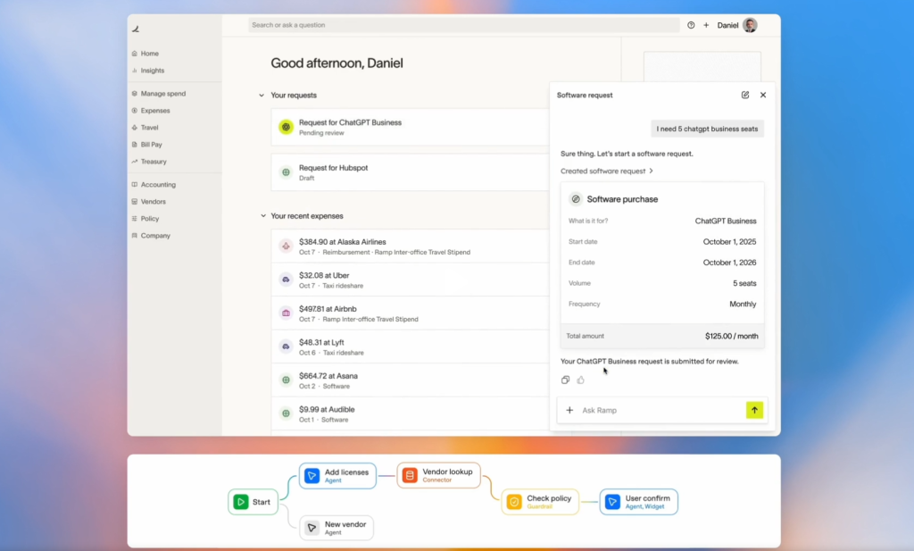Click the help question mark icon

[x=691, y=25]
